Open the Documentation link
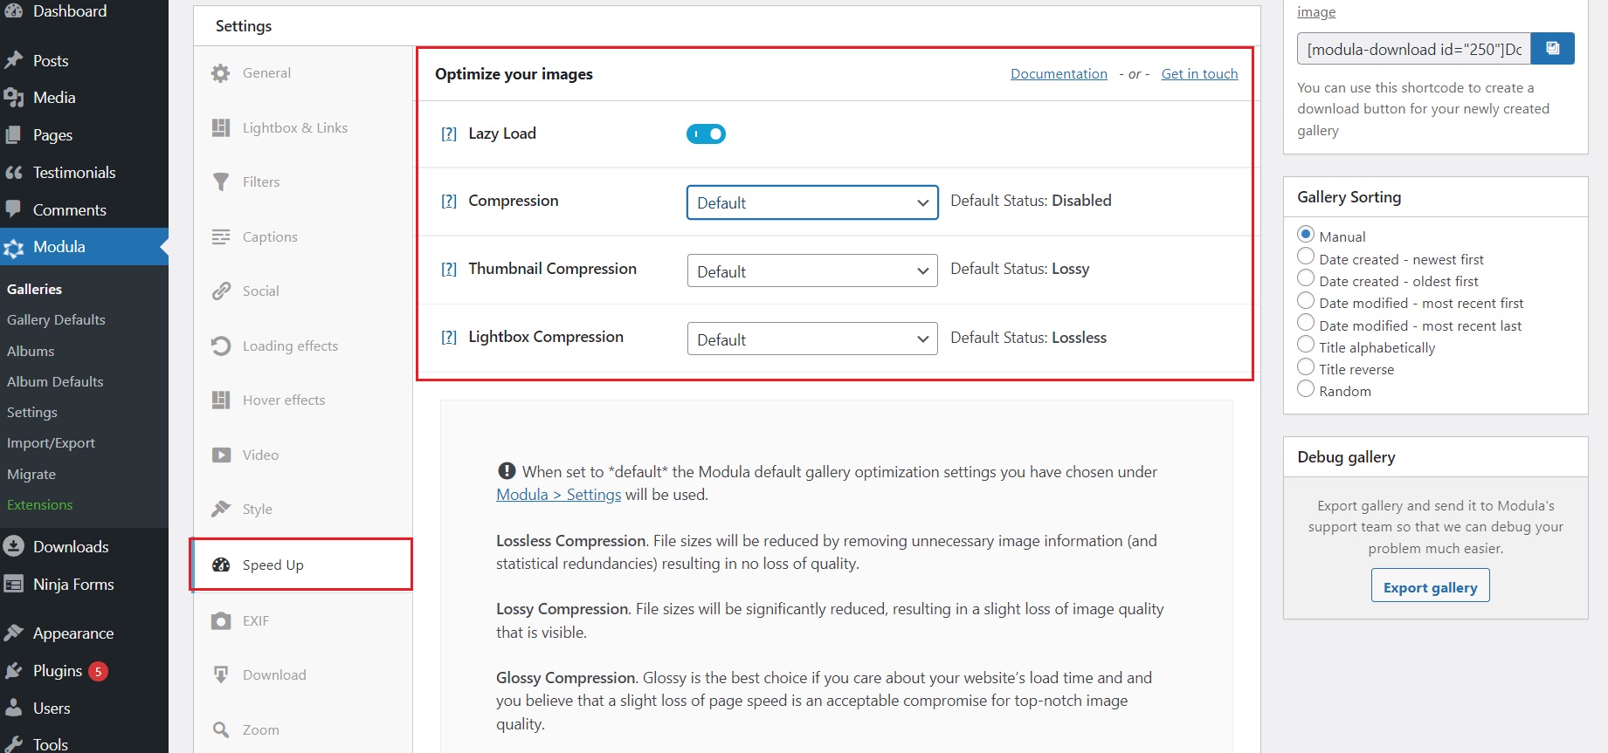Viewport: 1608px width, 753px height. click(1059, 74)
